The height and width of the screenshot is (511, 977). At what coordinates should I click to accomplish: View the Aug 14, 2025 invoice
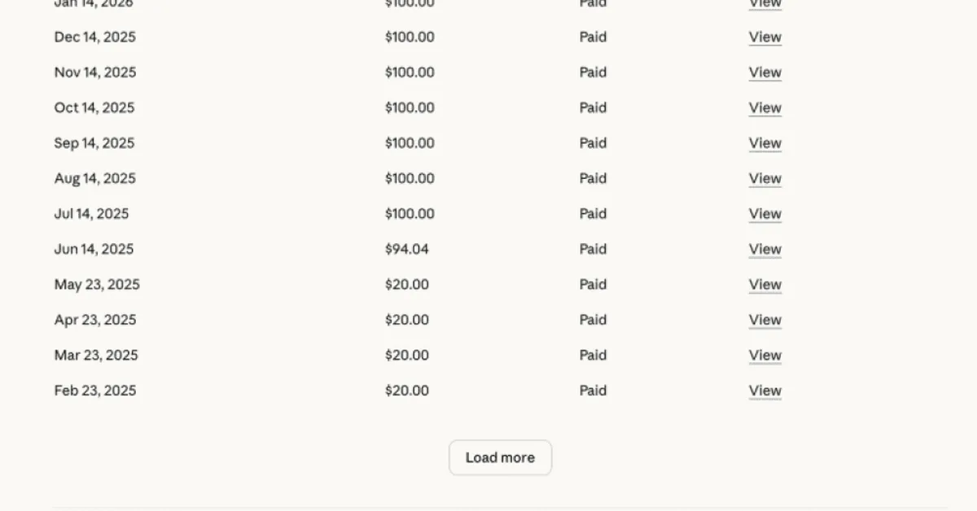765,179
